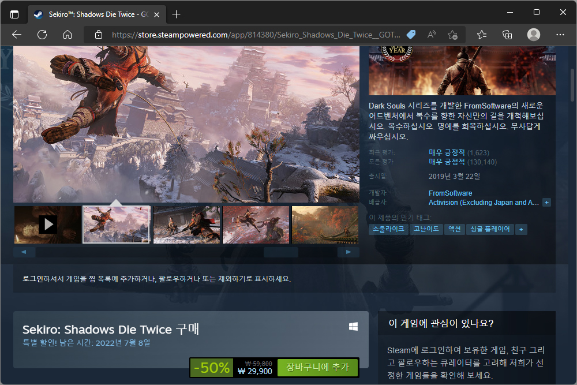Click the 이 게임에 관심이 있나요? heading
577x385 pixels.
(441, 324)
